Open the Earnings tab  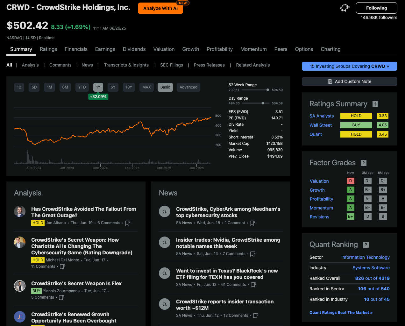tap(105, 49)
